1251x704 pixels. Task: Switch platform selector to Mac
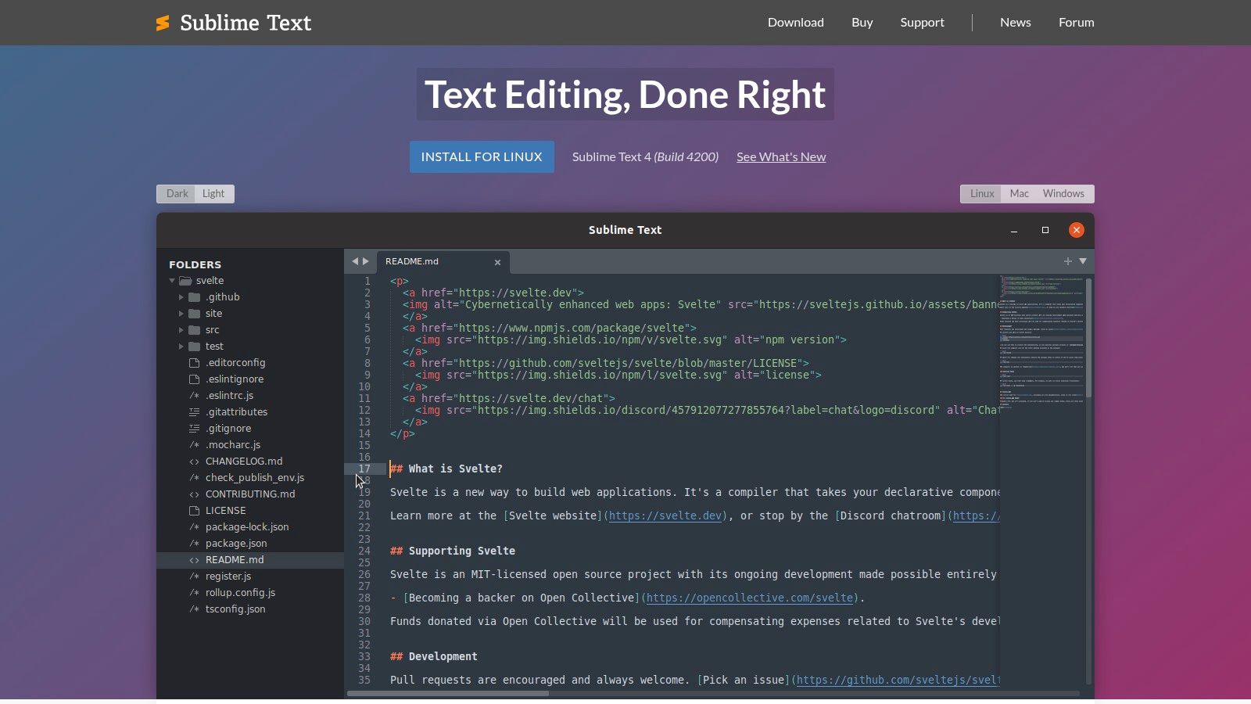(x=1019, y=193)
